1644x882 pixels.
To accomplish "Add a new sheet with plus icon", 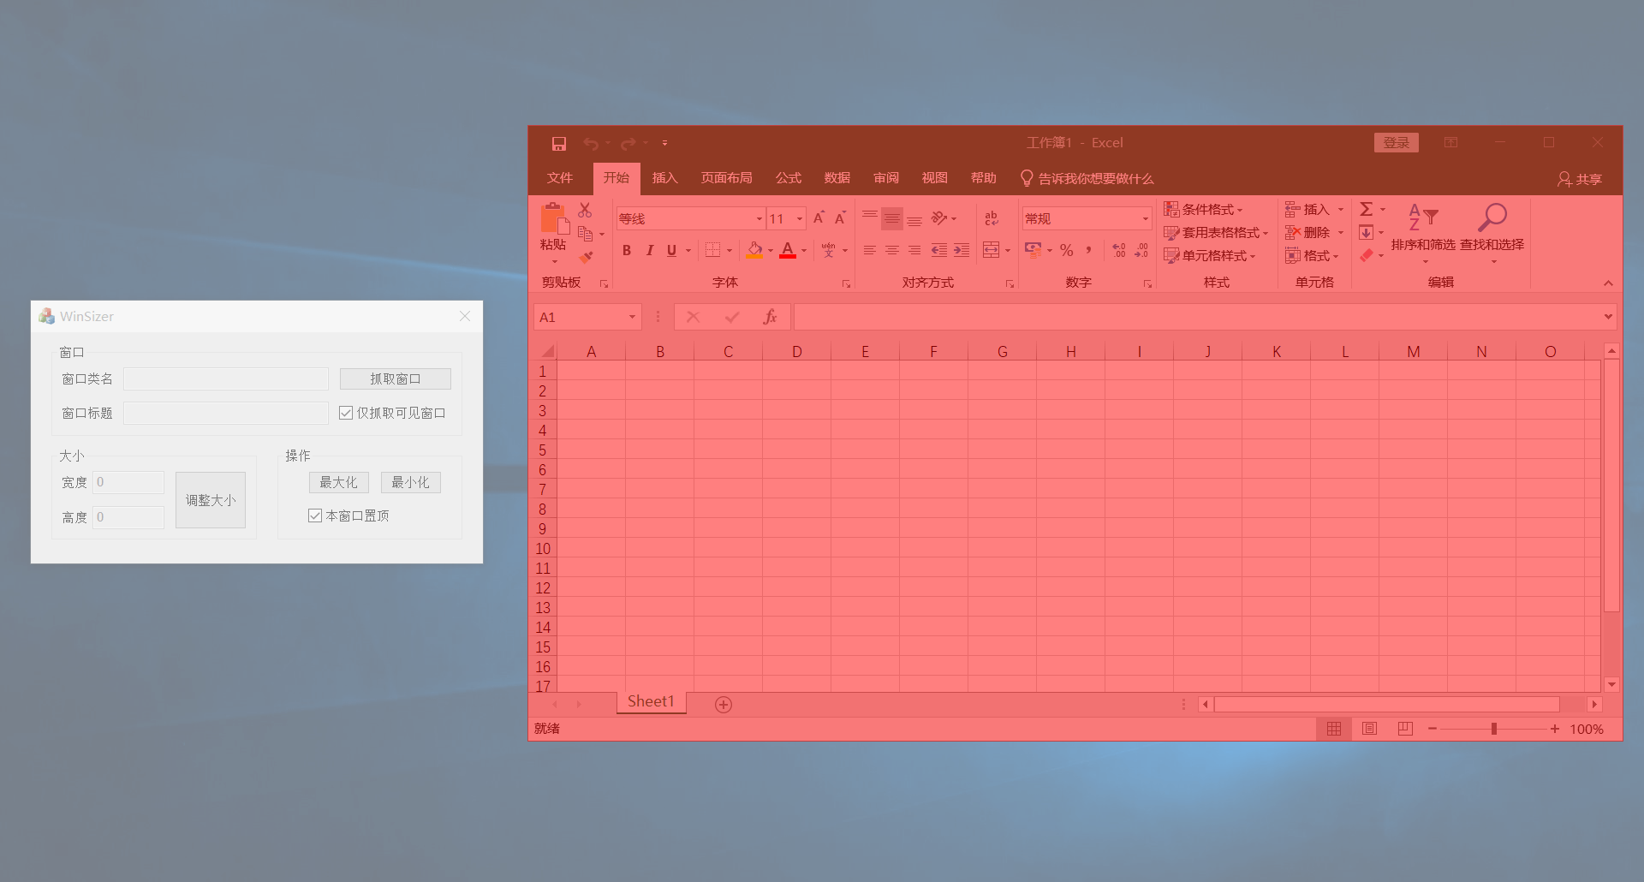I will (724, 705).
